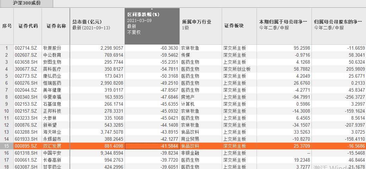Select the 安图生物 name cell
This screenshot has height=169, width=366.
pyautogui.click(x=56, y=62)
